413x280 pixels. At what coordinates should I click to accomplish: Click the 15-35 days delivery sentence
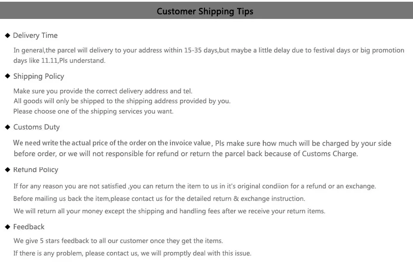pos(209,50)
